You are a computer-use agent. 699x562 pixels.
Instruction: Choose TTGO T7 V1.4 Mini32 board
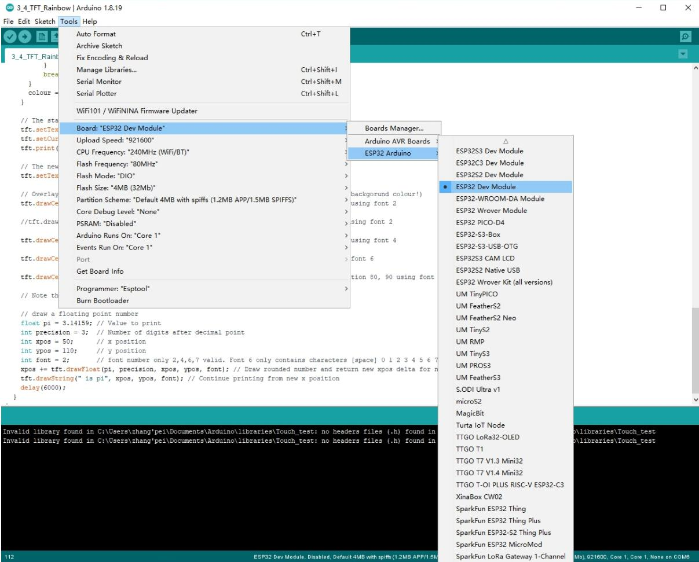[506, 473]
